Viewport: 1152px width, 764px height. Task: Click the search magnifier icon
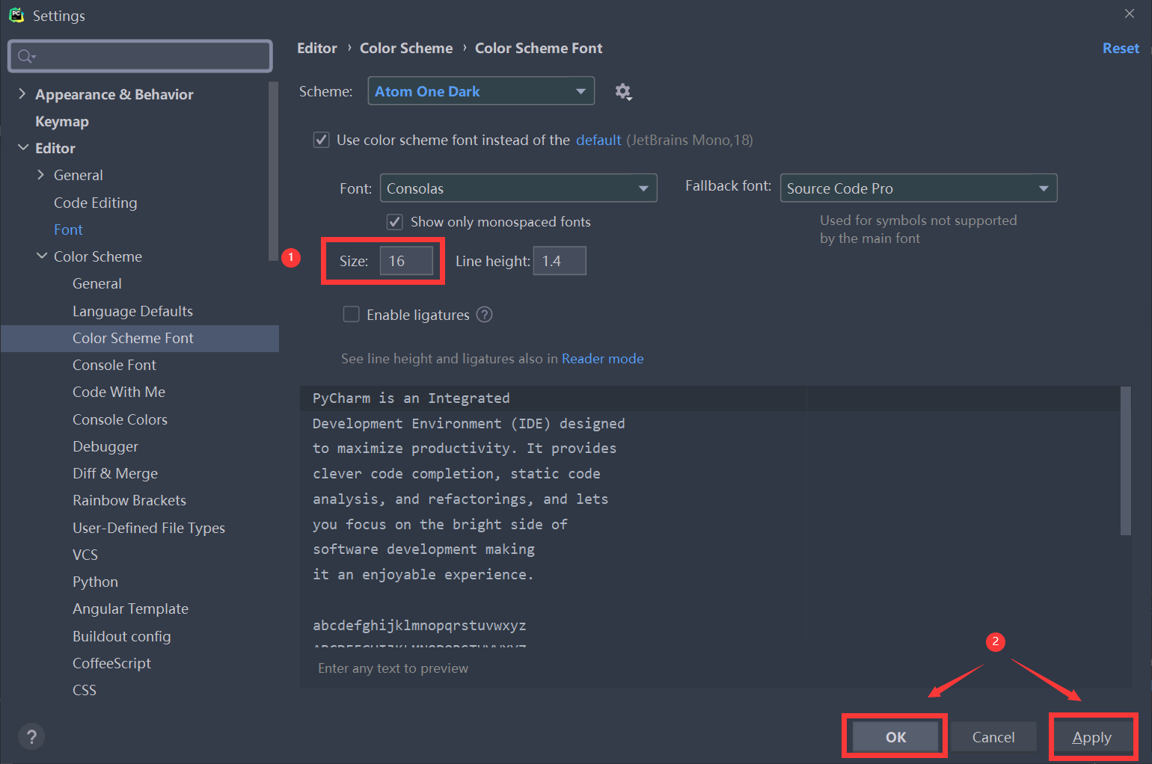click(26, 56)
